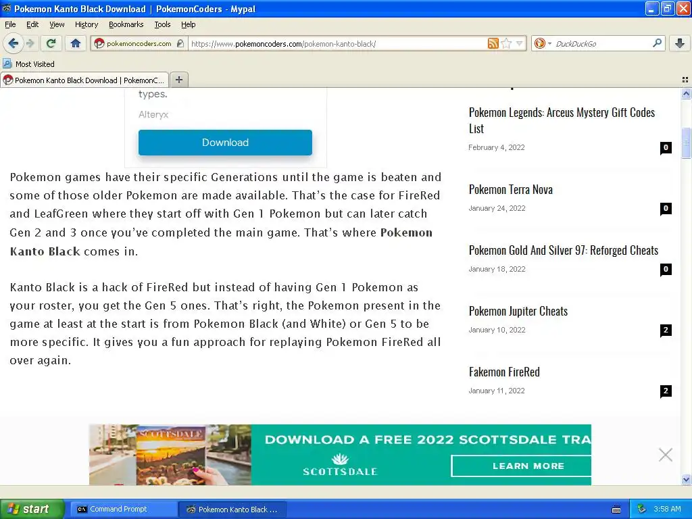Click the February 4, 2022 date text

[x=497, y=147]
